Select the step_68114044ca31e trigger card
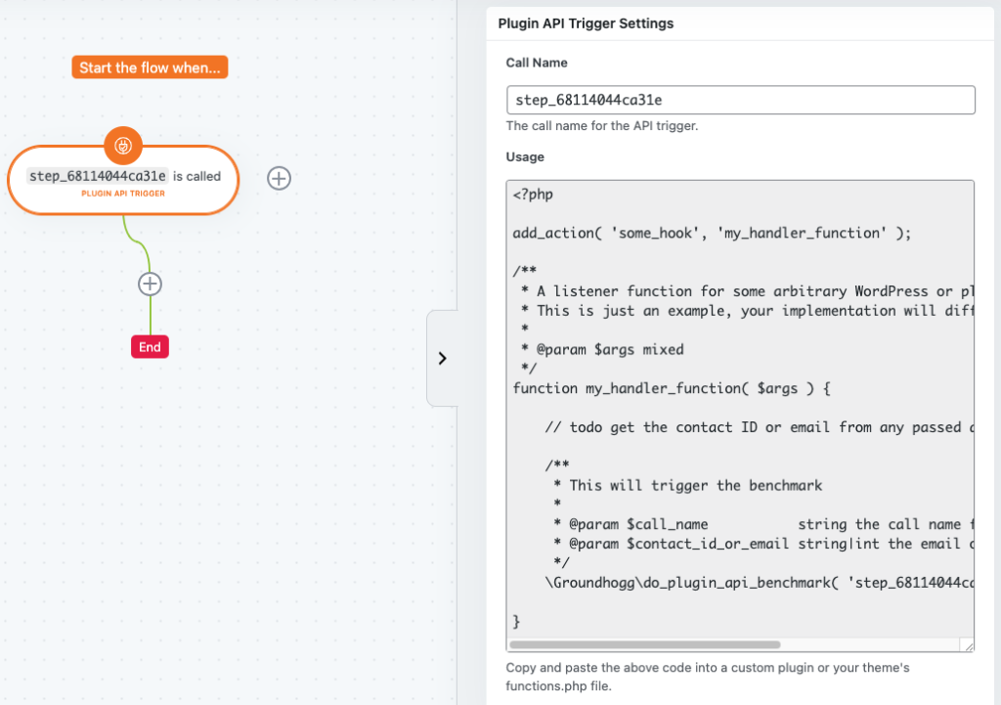 tap(123, 181)
